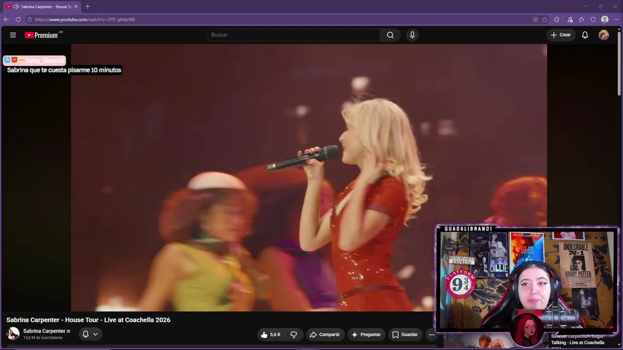623x350 pixels.
Task: Click the page scrollbar up arrow
Action: pyautogui.click(x=619, y=28)
